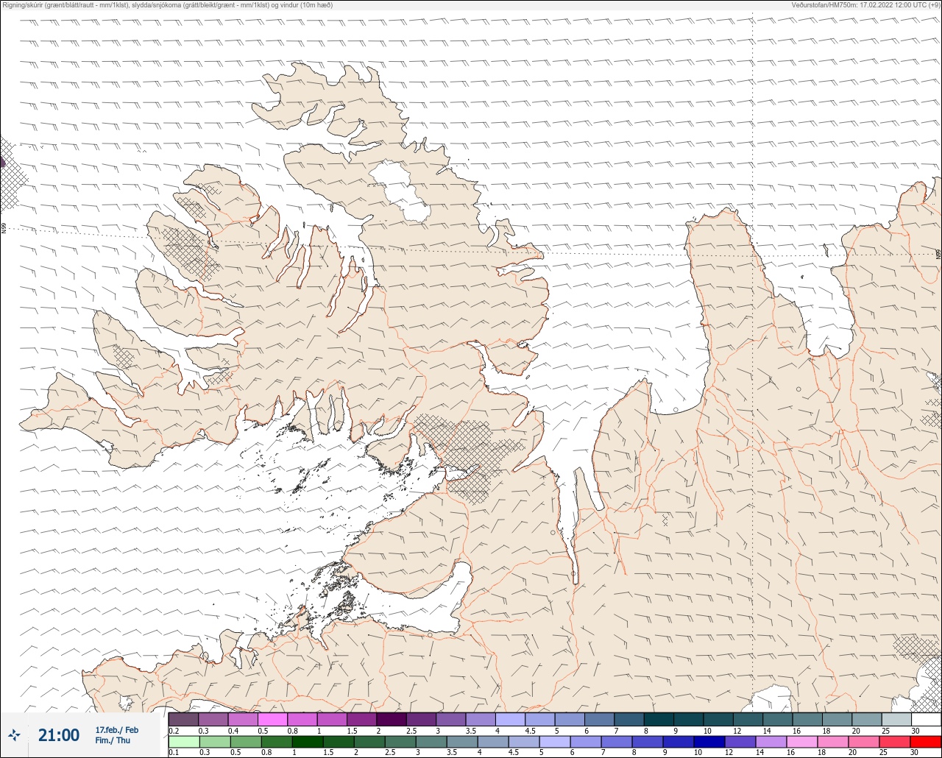
Task: Select the bright pink 0.5–0.8 swatch, upper legend
Action: tap(272, 719)
